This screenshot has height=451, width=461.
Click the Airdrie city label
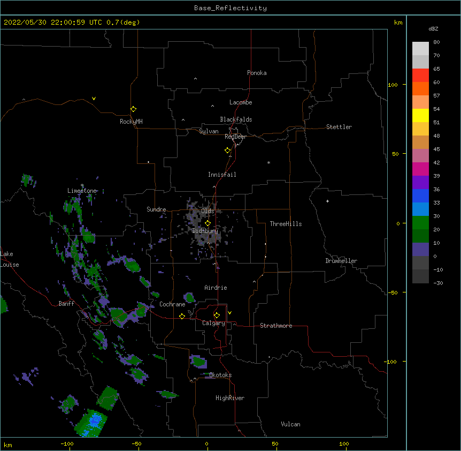click(216, 288)
